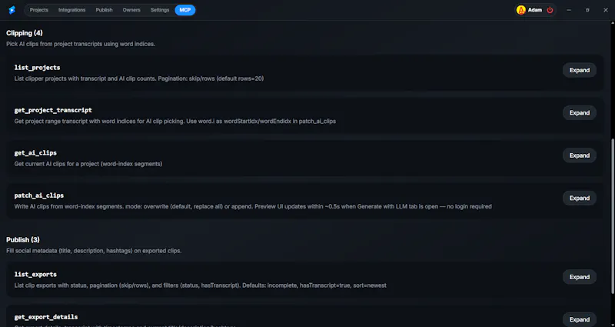This screenshot has height=327, width=615.
Task: Go to the Publish tab
Action: click(x=104, y=10)
